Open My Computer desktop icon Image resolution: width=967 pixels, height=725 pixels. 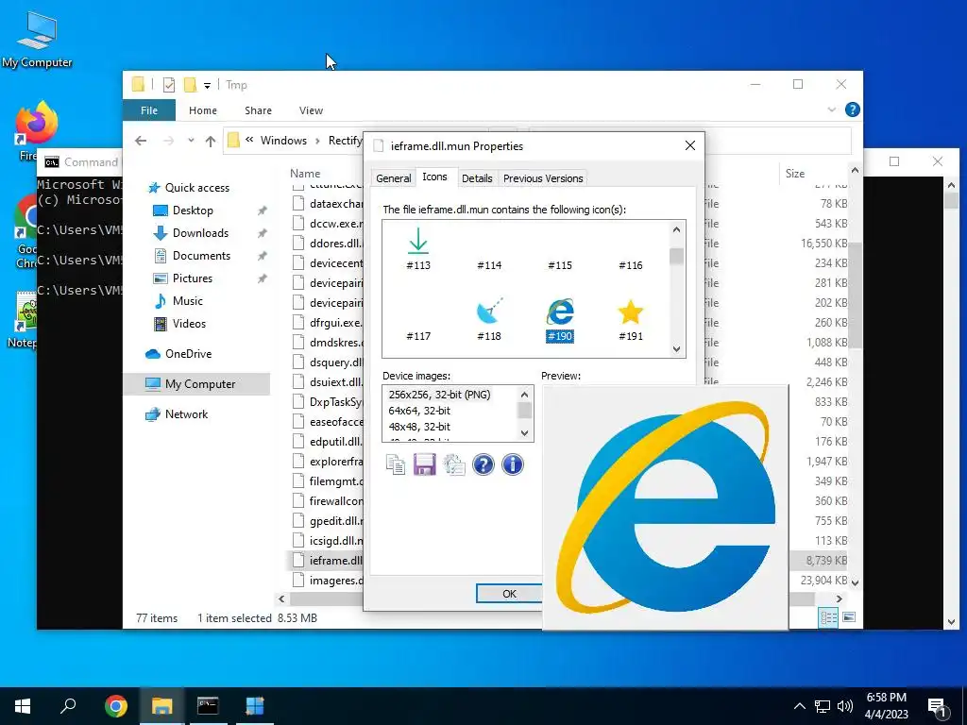tap(37, 40)
